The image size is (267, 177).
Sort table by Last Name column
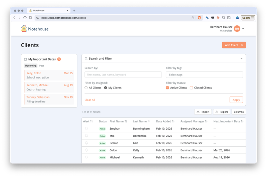click(141, 121)
